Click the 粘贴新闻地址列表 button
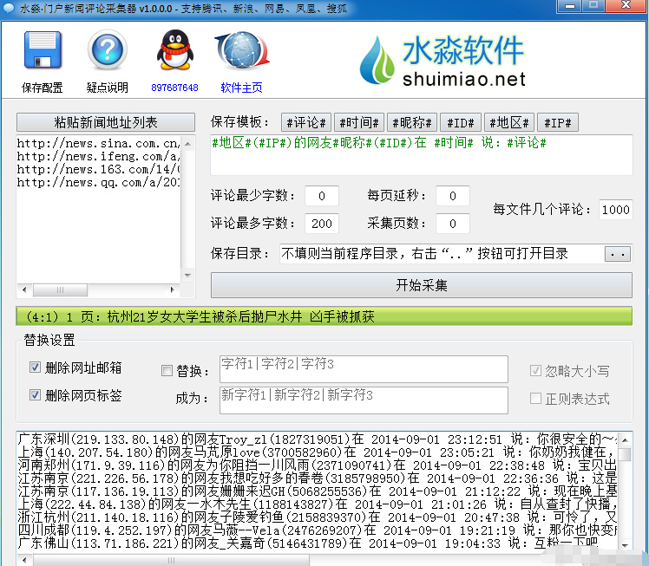This screenshot has width=649, height=566. pos(100,122)
